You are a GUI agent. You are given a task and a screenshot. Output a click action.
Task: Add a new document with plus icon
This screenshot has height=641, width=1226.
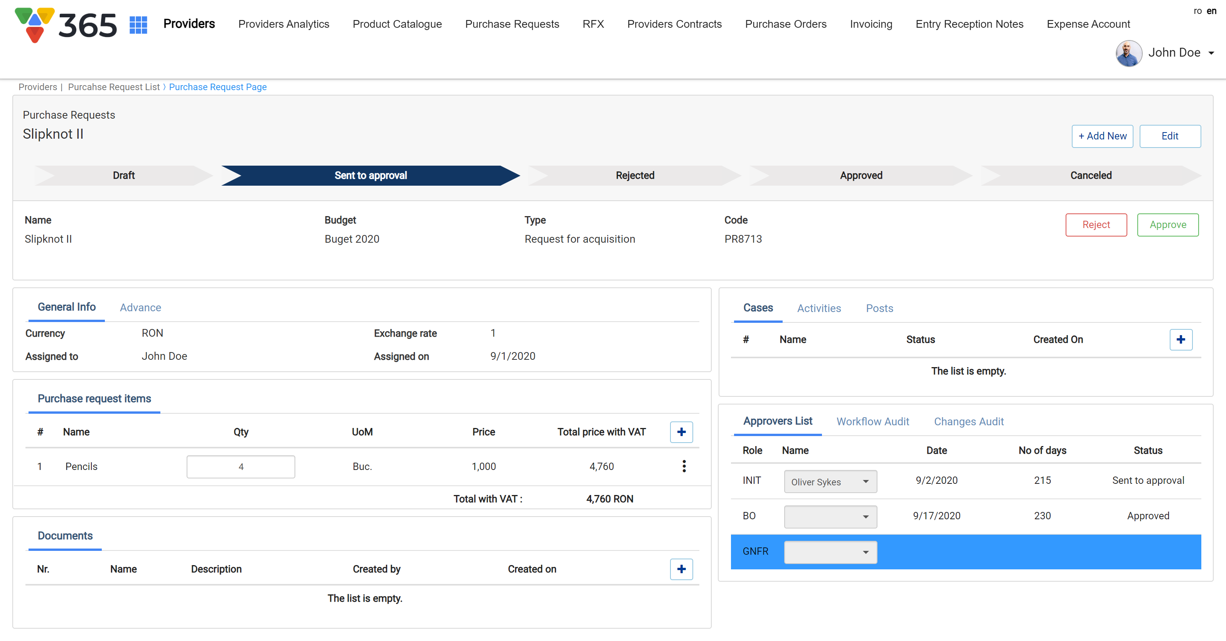pyautogui.click(x=681, y=569)
